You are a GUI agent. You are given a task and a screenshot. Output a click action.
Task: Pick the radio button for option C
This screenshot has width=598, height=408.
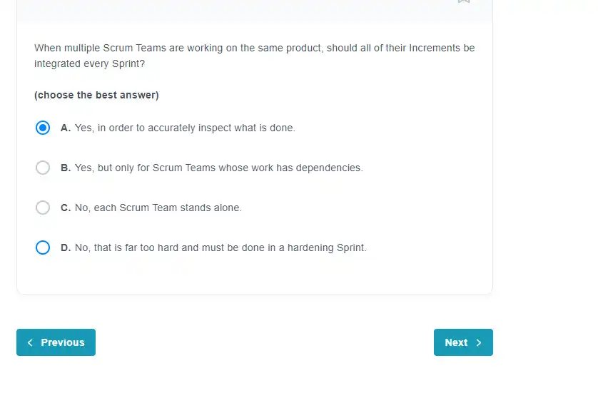[x=43, y=208]
